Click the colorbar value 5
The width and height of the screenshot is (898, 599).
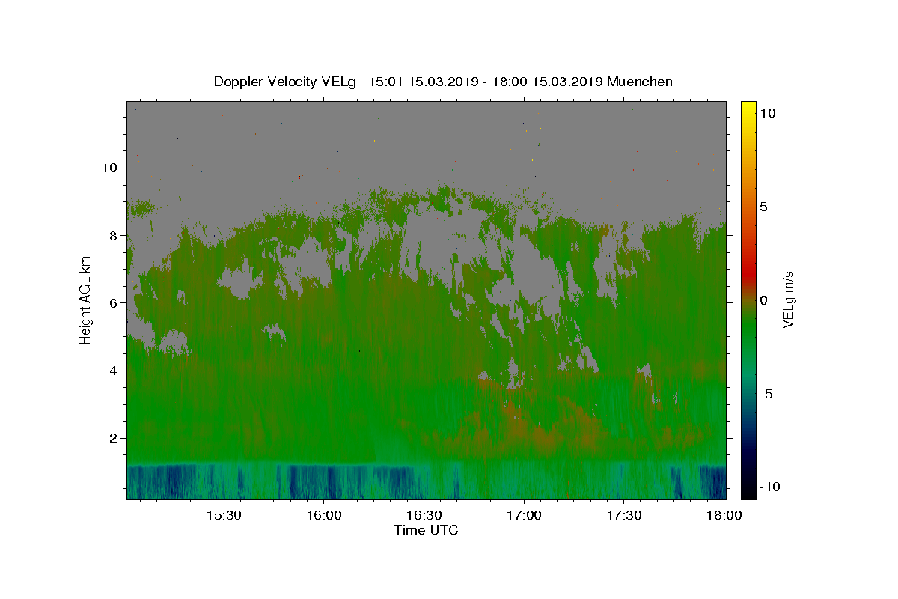[x=763, y=207]
